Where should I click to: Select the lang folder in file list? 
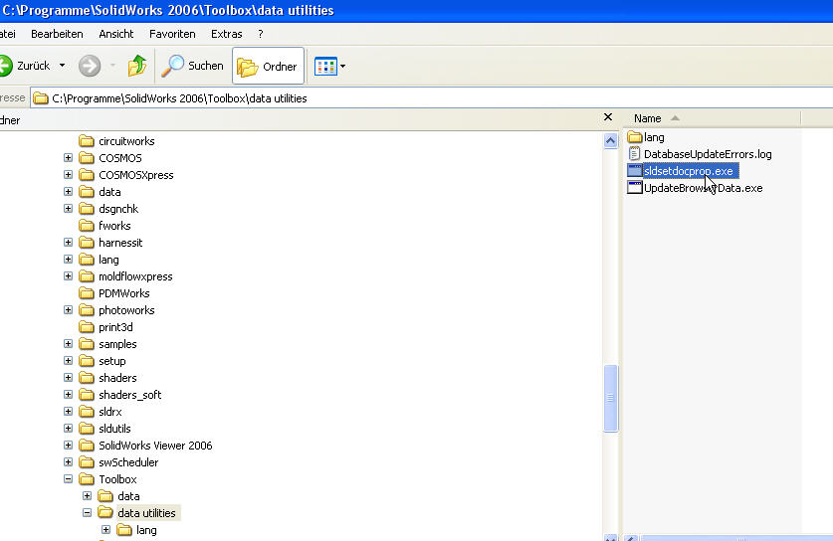pos(646,137)
